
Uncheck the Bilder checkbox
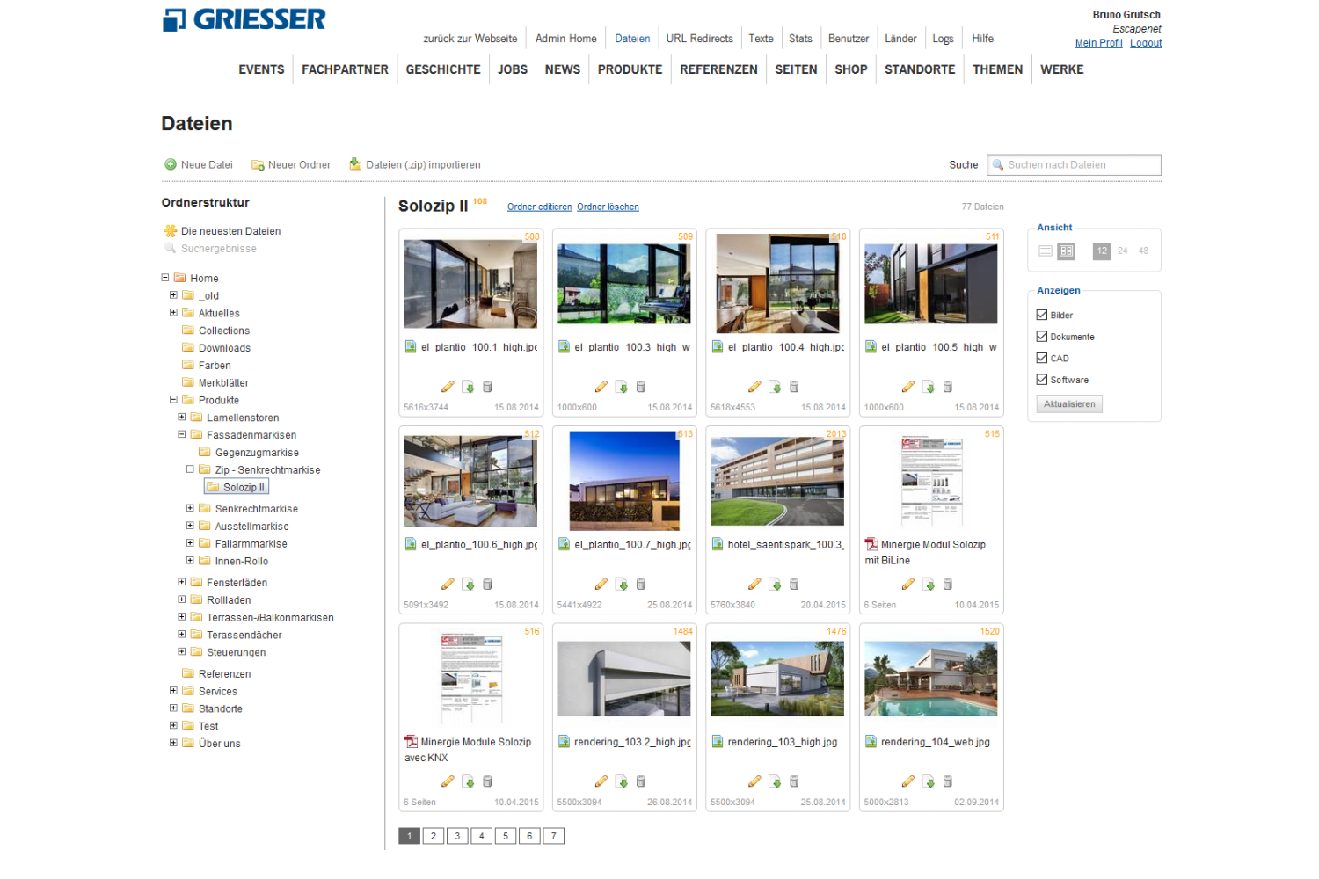point(1042,315)
